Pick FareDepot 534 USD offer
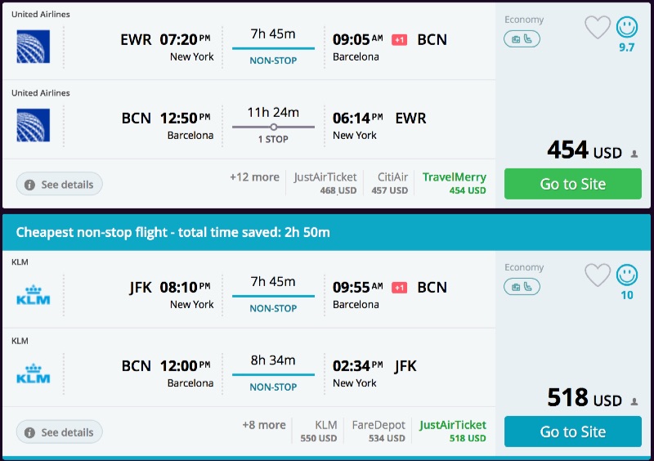Image resolution: width=654 pixels, height=461 pixels. [x=379, y=431]
